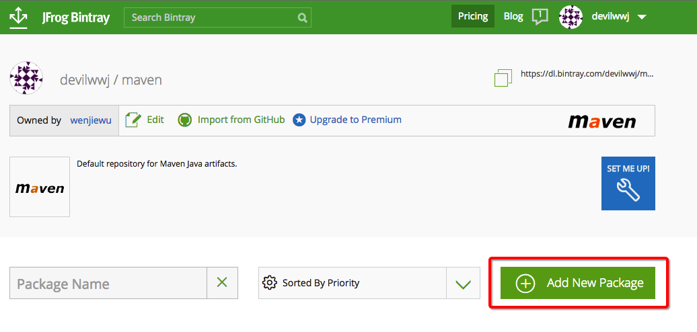Clear package name with X icon
The height and width of the screenshot is (332, 697).
222,283
